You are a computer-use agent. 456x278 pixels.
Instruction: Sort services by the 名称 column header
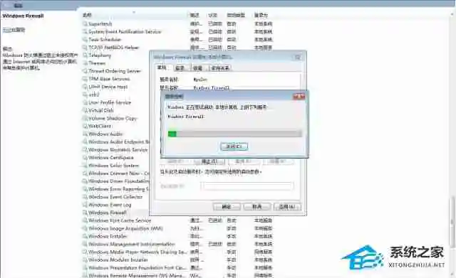pyautogui.click(x=87, y=15)
